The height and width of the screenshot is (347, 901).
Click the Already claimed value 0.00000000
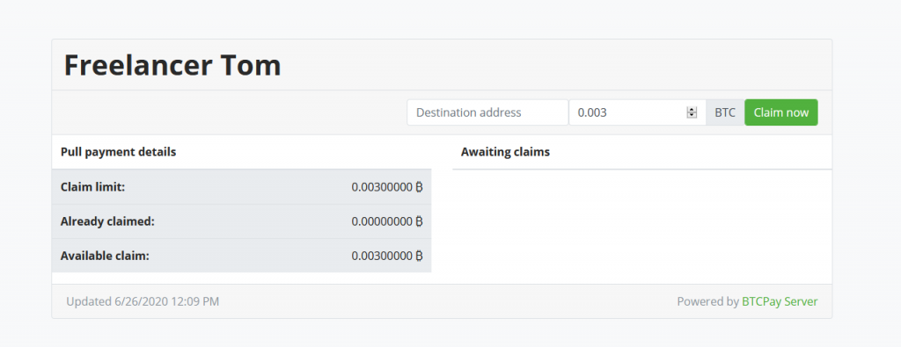(x=382, y=221)
